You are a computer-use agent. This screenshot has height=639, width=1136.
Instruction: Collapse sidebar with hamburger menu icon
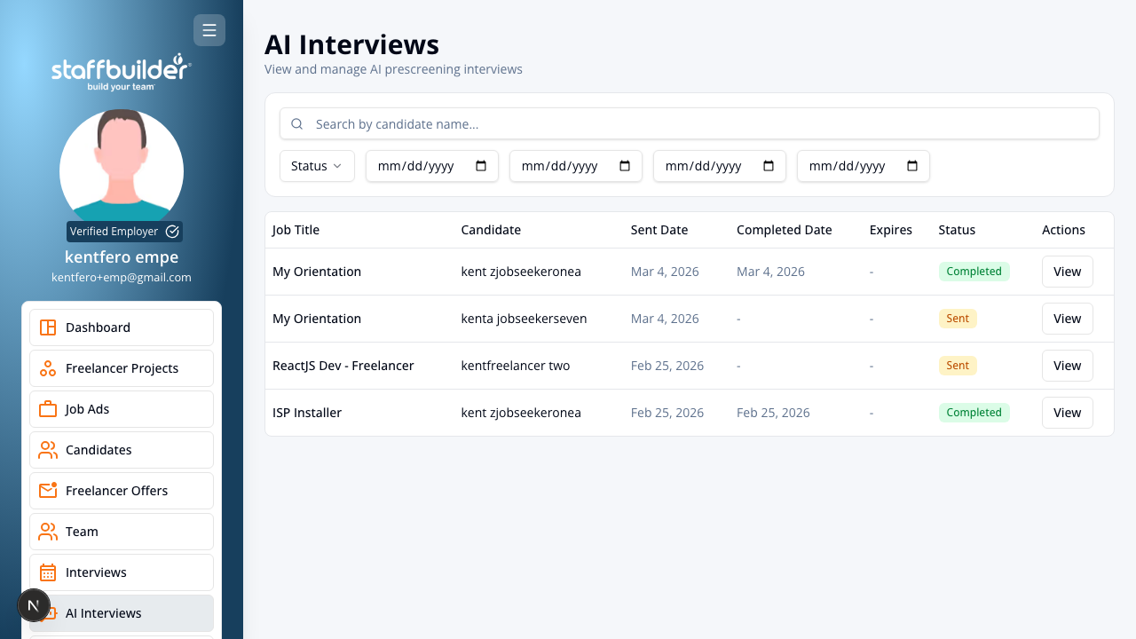(209, 30)
